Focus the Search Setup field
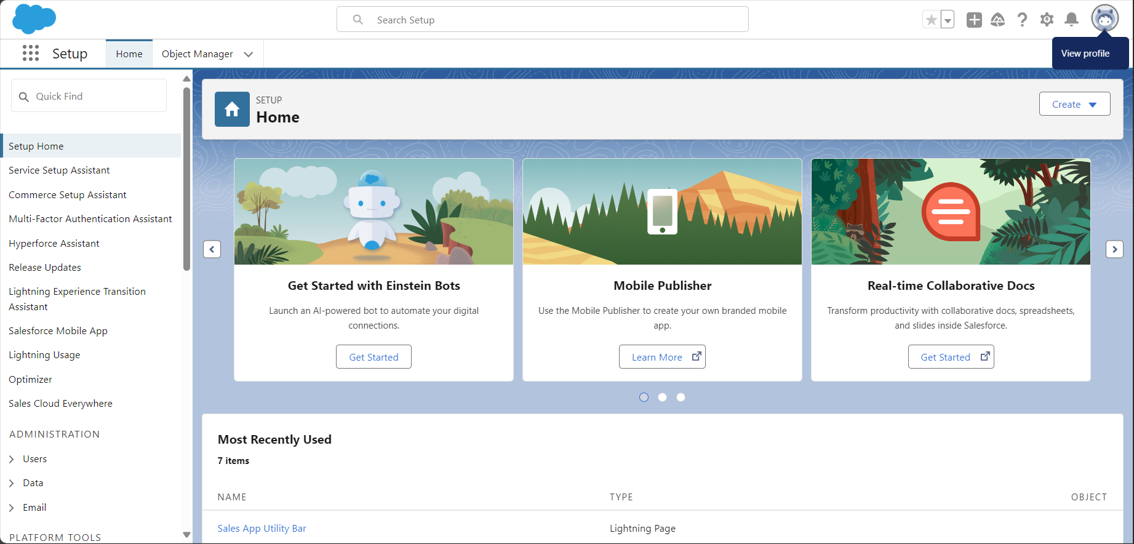This screenshot has width=1134, height=544. pyautogui.click(x=543, y=20)
